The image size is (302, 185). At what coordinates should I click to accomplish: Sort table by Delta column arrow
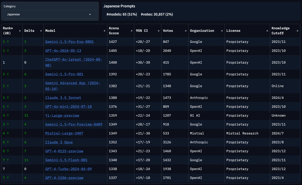(41, 30)
